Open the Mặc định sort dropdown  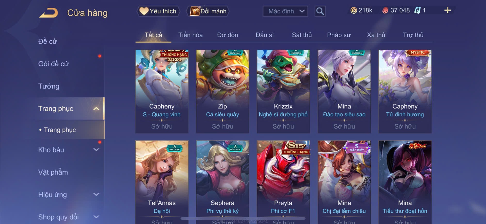pos(285,11)
